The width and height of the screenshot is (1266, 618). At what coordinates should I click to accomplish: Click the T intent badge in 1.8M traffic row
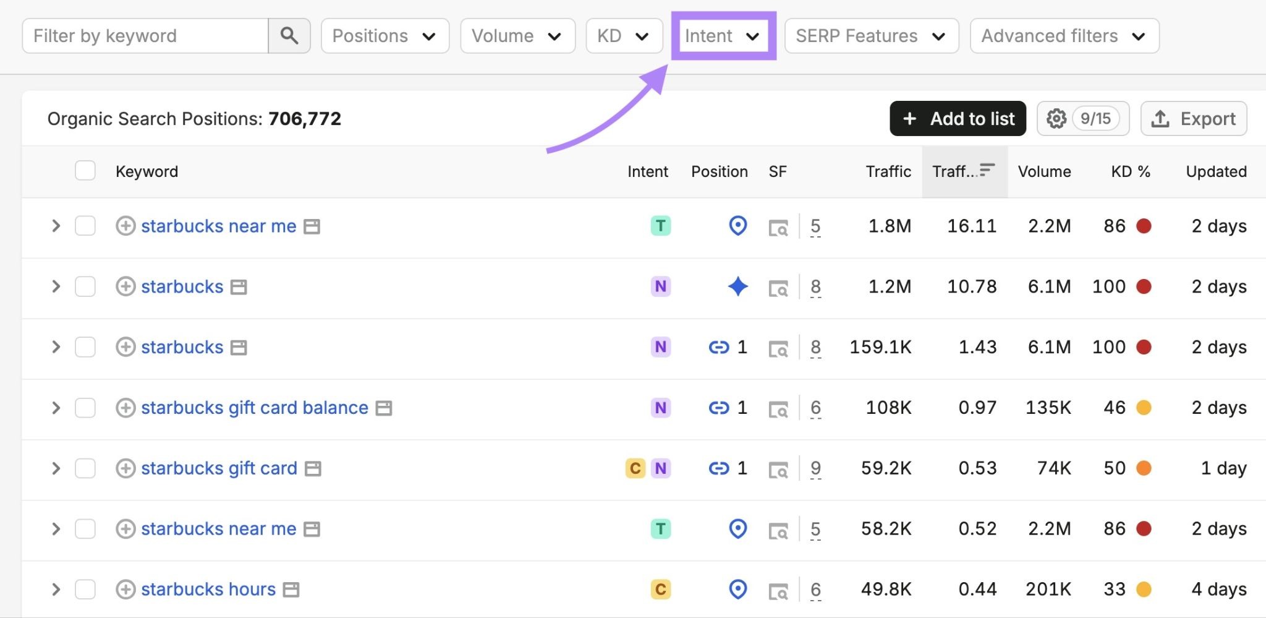click(661, 226)
